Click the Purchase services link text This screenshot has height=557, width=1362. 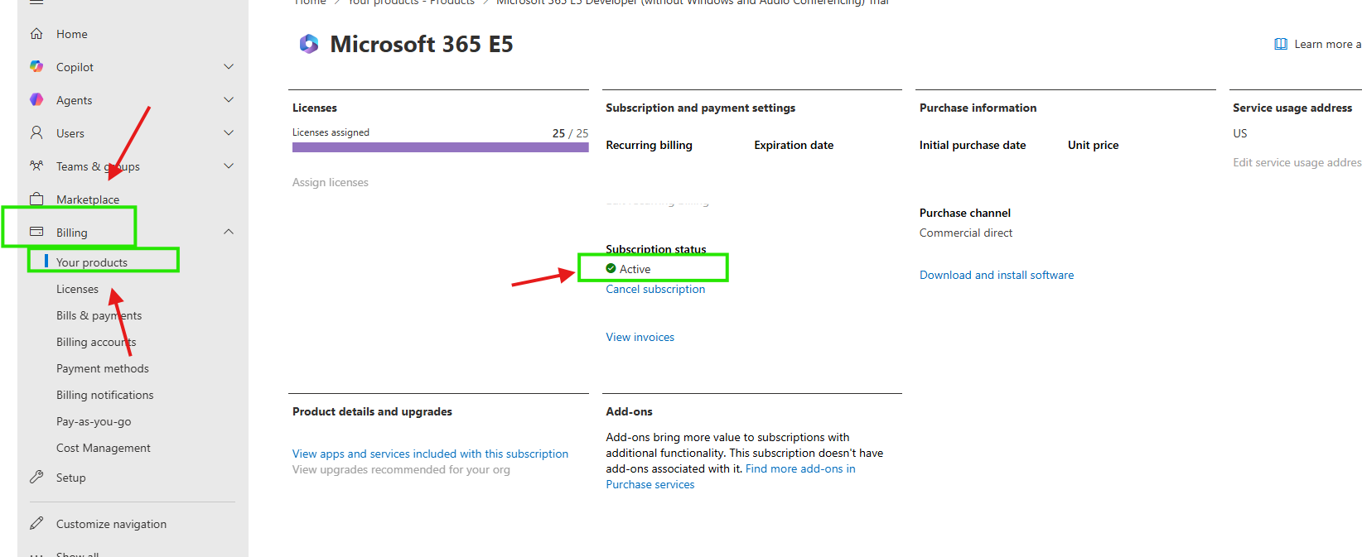(650, 484)
